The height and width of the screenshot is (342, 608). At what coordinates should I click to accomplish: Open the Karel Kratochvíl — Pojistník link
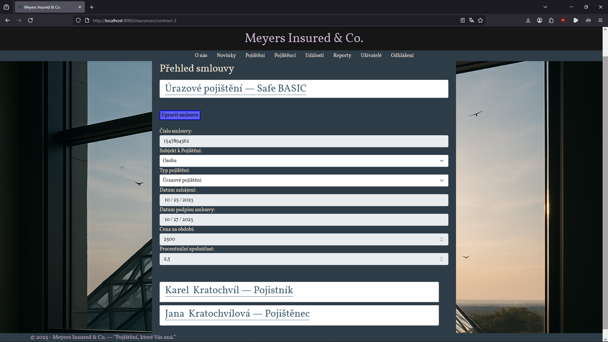click(x=229, y=290)
